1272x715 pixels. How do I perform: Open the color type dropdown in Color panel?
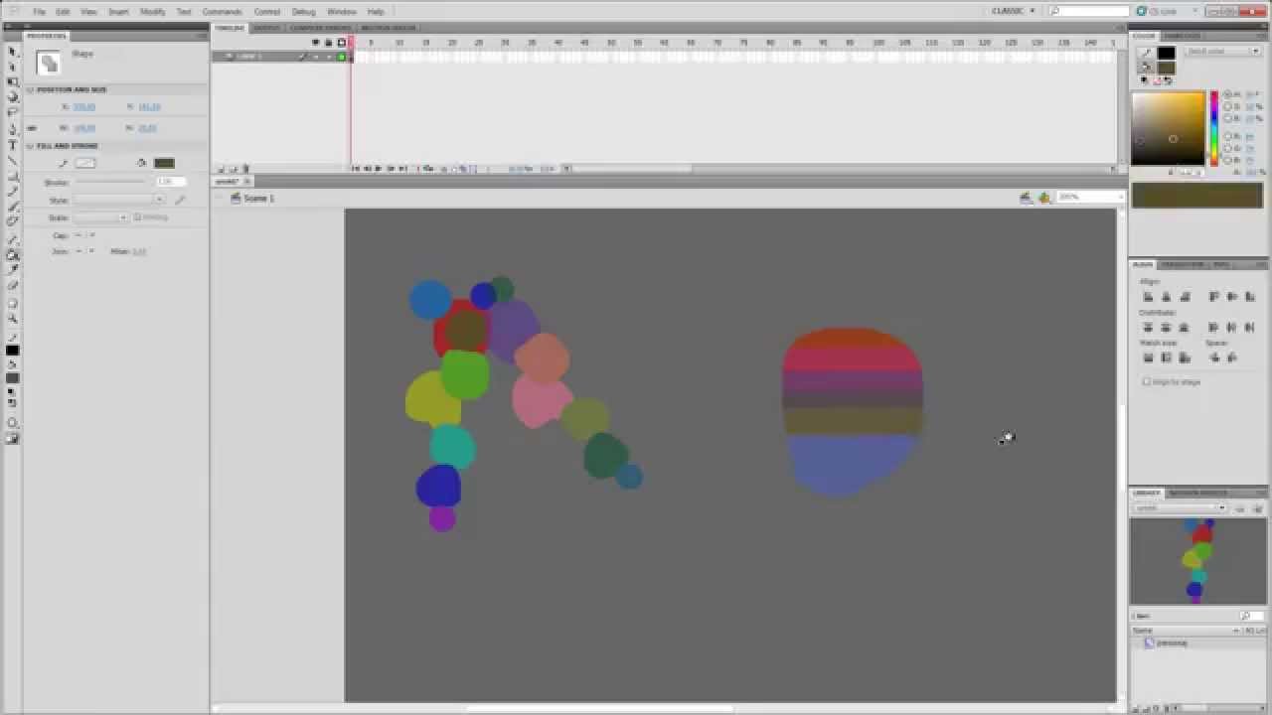click(x=1220, y=51)
